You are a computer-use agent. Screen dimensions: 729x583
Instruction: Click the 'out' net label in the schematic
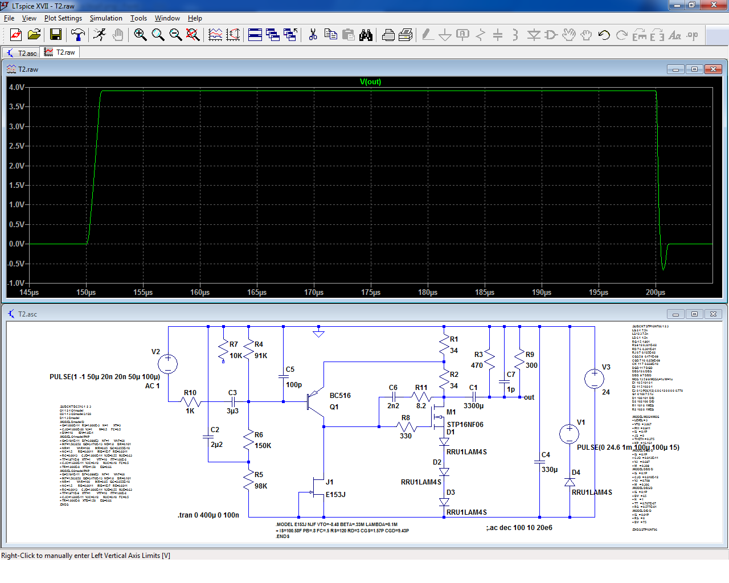coord(529,397)
